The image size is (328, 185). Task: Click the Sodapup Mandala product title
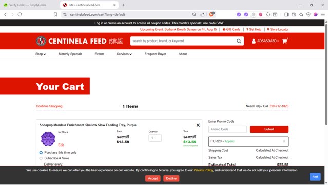pos(88,125)
